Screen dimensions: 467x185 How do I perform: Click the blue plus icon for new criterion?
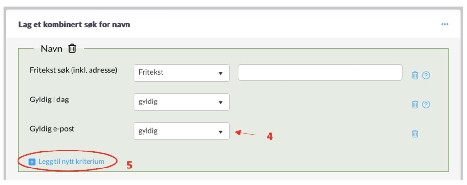32,162
